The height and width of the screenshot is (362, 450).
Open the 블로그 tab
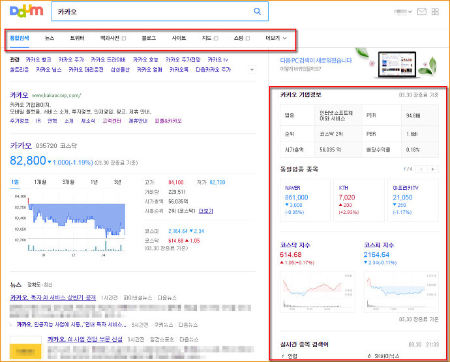(x=149, y=38)
